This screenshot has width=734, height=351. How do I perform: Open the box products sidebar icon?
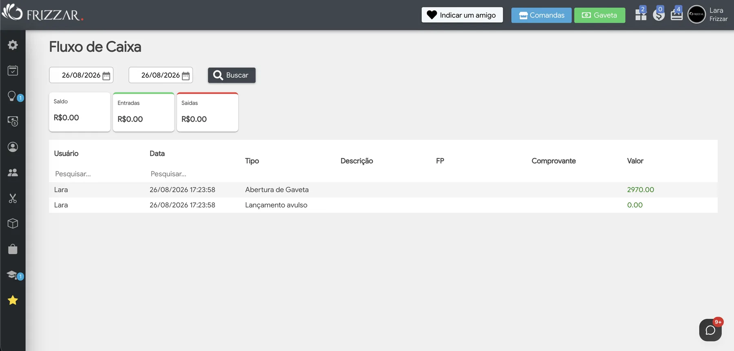tap(13, 224)
